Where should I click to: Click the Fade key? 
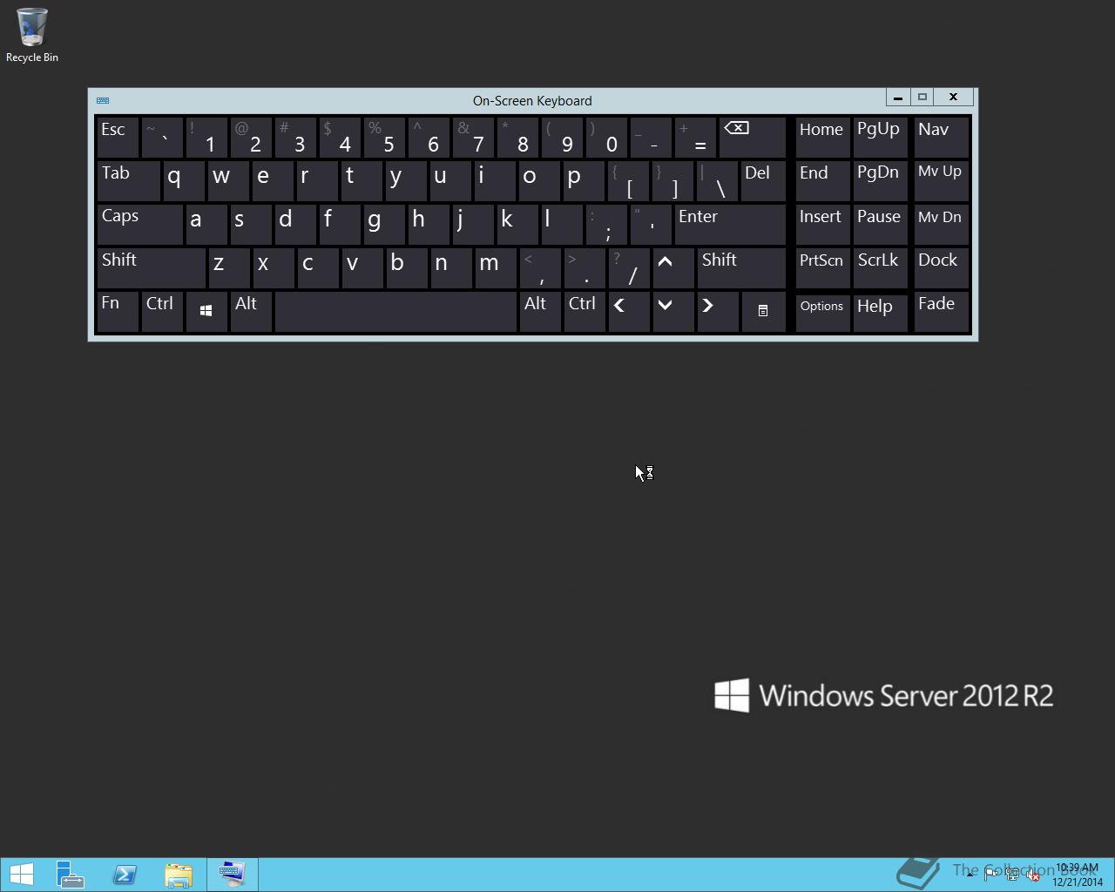[x=941, y=312]
